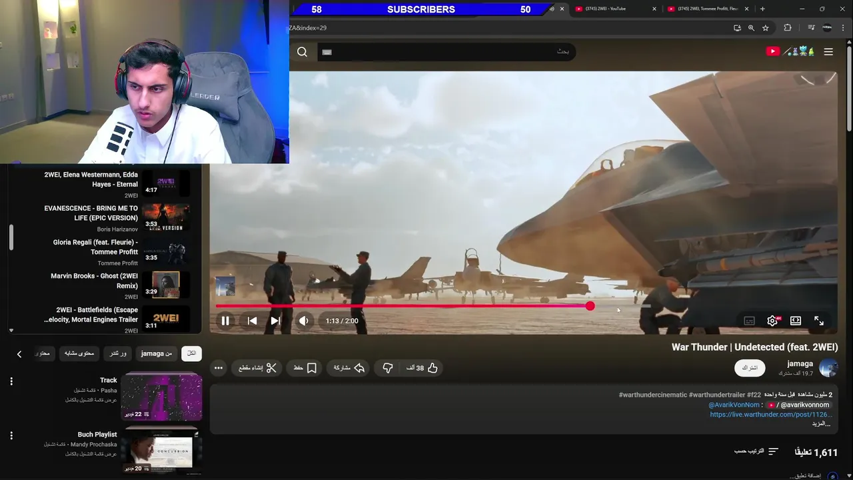Click the 'Boris Harizanov' channel name
Screen dimensions: 853x480
click(117, 229)
